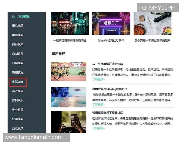Open article 最IN双屏/多屏vlog制作方法
Viewport: 182px width, 145px height.
110,89
